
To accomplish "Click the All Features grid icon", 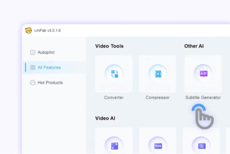I will 33,67.
